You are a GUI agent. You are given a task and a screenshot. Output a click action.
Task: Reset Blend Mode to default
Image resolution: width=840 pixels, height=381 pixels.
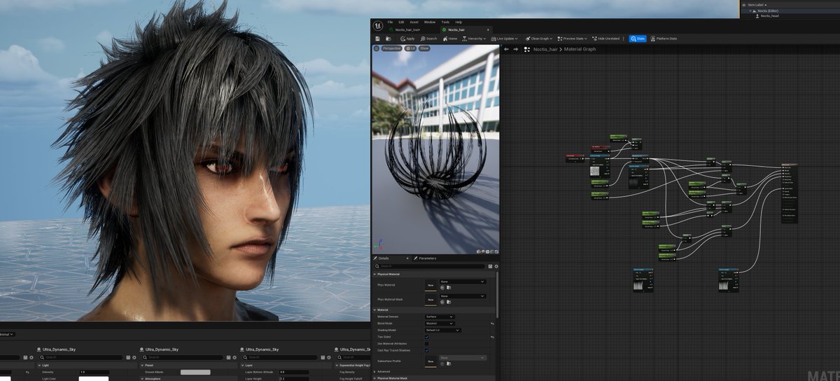click(492, 324)
